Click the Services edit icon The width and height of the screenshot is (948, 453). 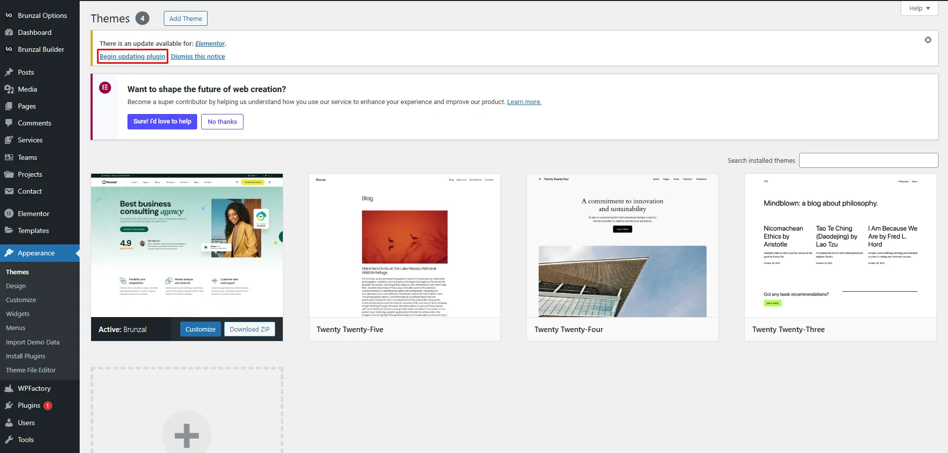tap(9, 140)
